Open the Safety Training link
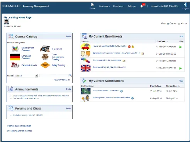Viewport: 190px width, 142px height. (58, 65)
